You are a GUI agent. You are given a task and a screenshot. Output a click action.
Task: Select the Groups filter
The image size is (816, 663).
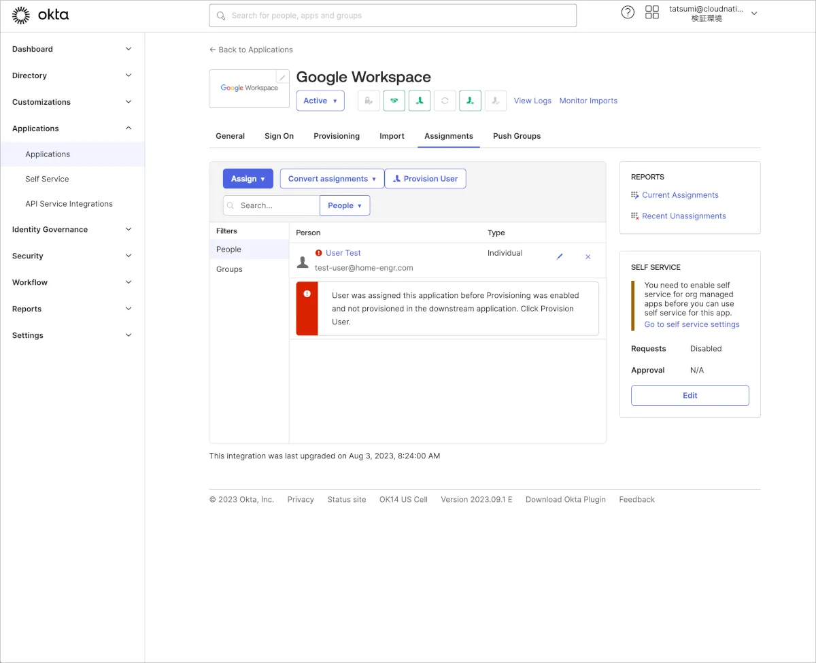click(x=229, y=269)
